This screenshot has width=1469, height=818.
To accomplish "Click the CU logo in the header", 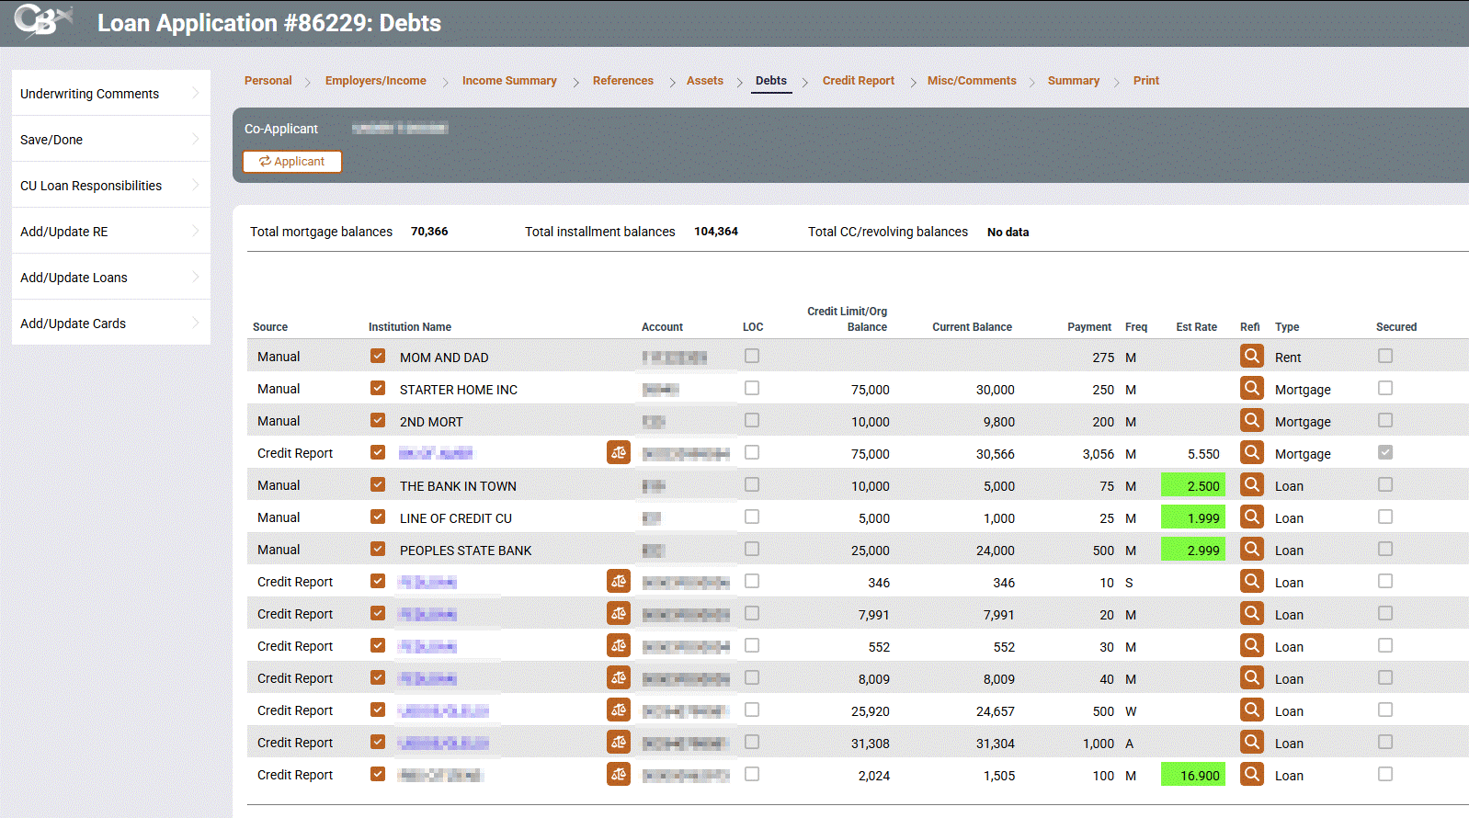I will [41, 20].
